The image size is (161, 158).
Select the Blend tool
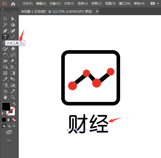pos(13,79)
